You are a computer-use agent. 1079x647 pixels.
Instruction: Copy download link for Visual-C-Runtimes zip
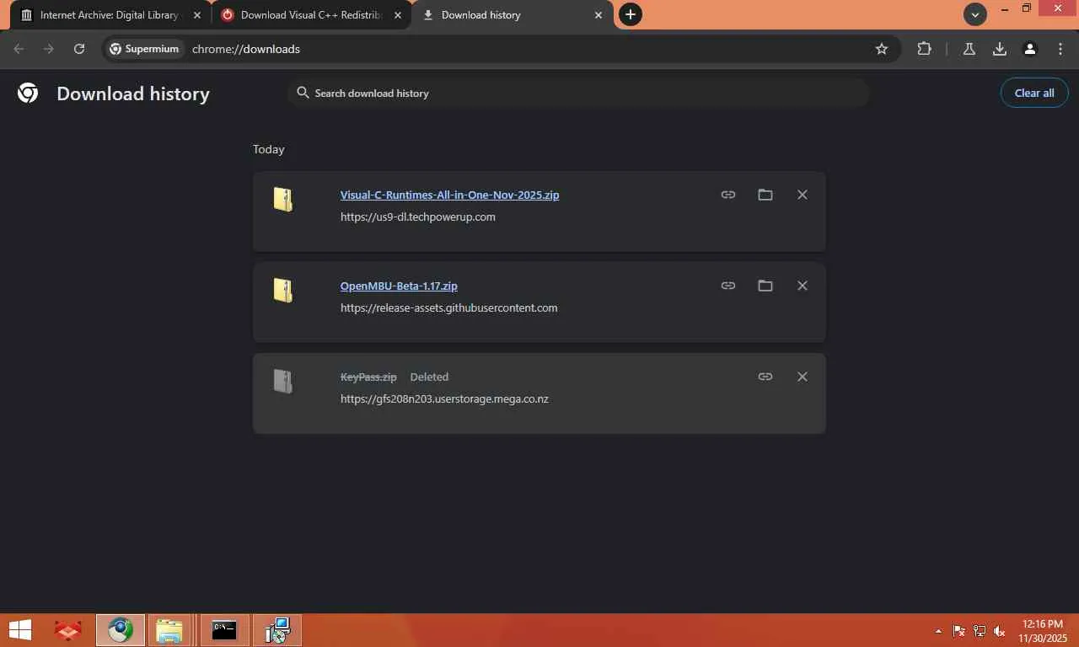pyautogui.click(x=728, y=195)
